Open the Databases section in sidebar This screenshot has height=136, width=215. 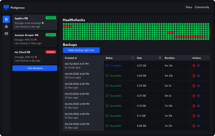[x=6, y=20]
